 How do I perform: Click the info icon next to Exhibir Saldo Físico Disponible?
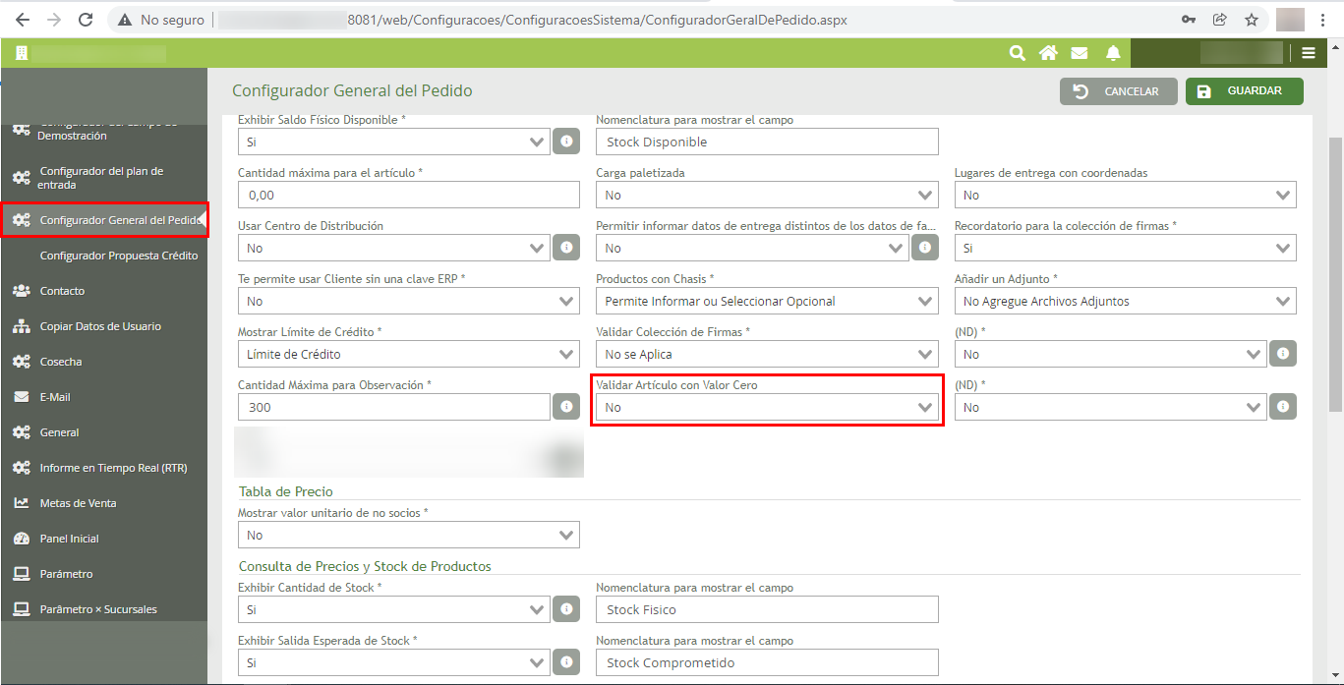(x=566, y=142)
